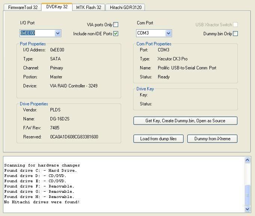Image resolution: width=255 pixels, height=216 pixels.
Task: Click Reserved value 0CA0A1D608CG83381600
Action: coord(74,137)
